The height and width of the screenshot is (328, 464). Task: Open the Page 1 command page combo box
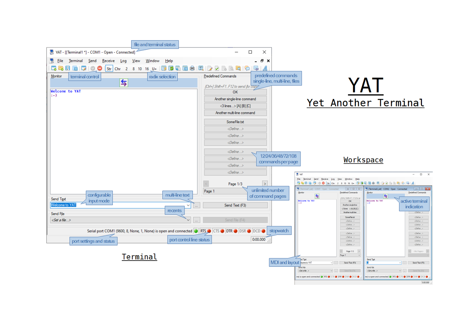click(235, 191)
